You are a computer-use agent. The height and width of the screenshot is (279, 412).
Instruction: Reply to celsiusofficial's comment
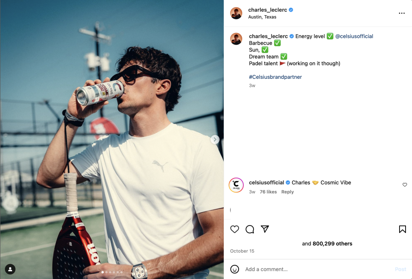(x=287, y=192)
